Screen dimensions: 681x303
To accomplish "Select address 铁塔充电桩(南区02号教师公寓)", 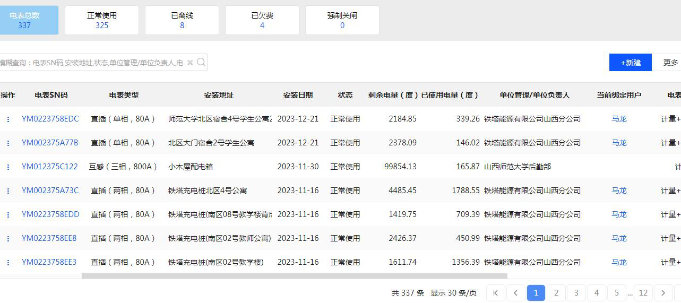I will click(220, 238).
